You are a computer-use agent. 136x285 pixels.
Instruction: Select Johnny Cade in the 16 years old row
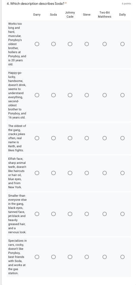click(70, 95)
